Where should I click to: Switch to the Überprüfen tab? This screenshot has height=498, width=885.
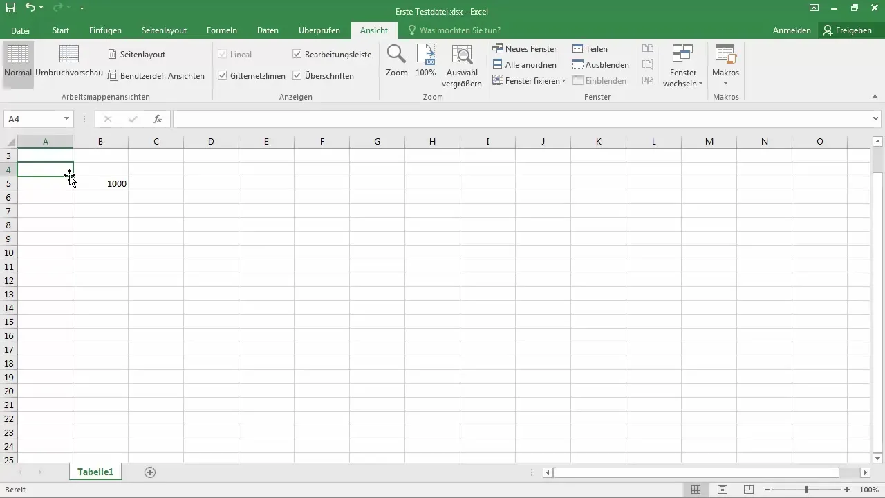[319, 30]
